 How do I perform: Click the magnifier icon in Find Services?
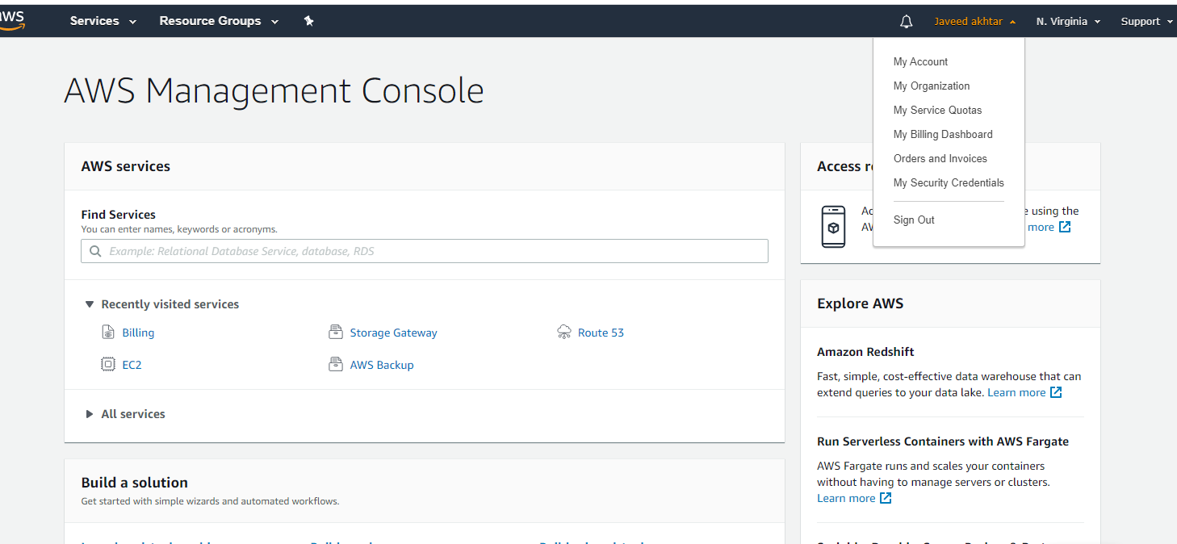pyautogui.click(x=96, y=251)
